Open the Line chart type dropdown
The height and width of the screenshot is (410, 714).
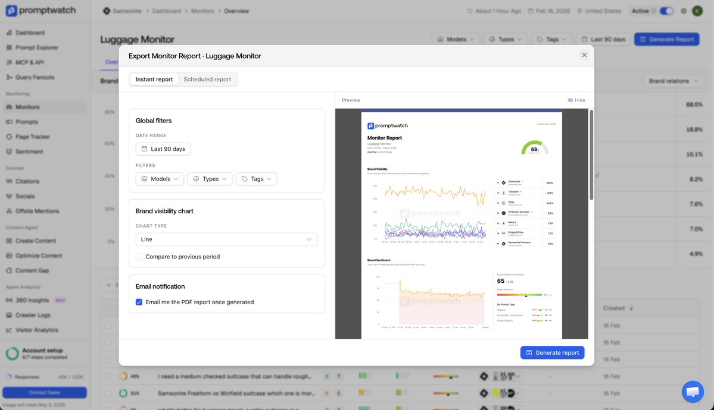pyautogui.click(x=226, y=239)
